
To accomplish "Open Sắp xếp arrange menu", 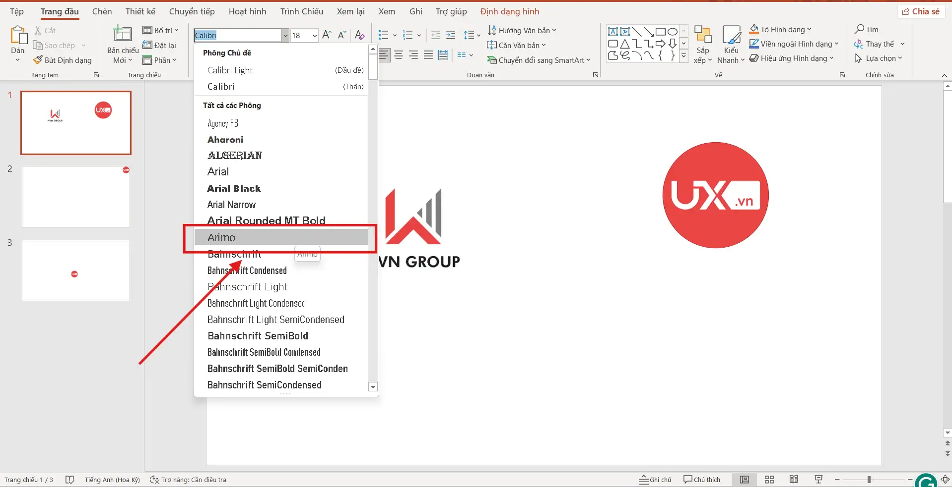I will pos(703,45).
